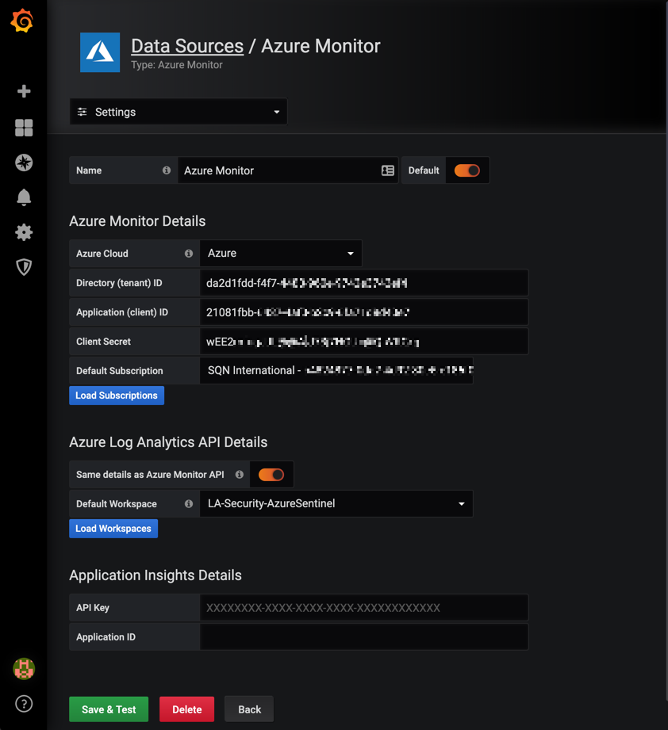Click the Load Subscriptions button
Screen dimensions: 668x730
pos(116,395)
